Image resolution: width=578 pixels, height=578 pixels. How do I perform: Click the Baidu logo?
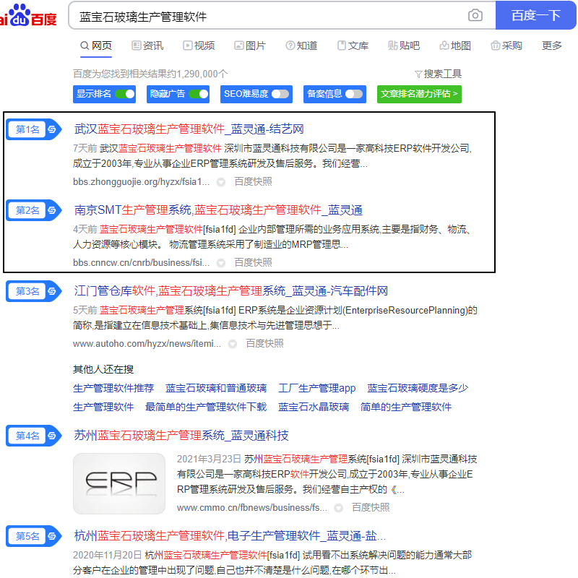(28, 15)
